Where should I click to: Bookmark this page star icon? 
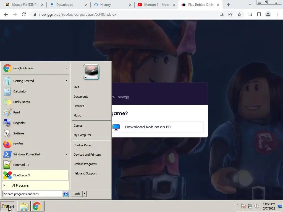[239, 14]
